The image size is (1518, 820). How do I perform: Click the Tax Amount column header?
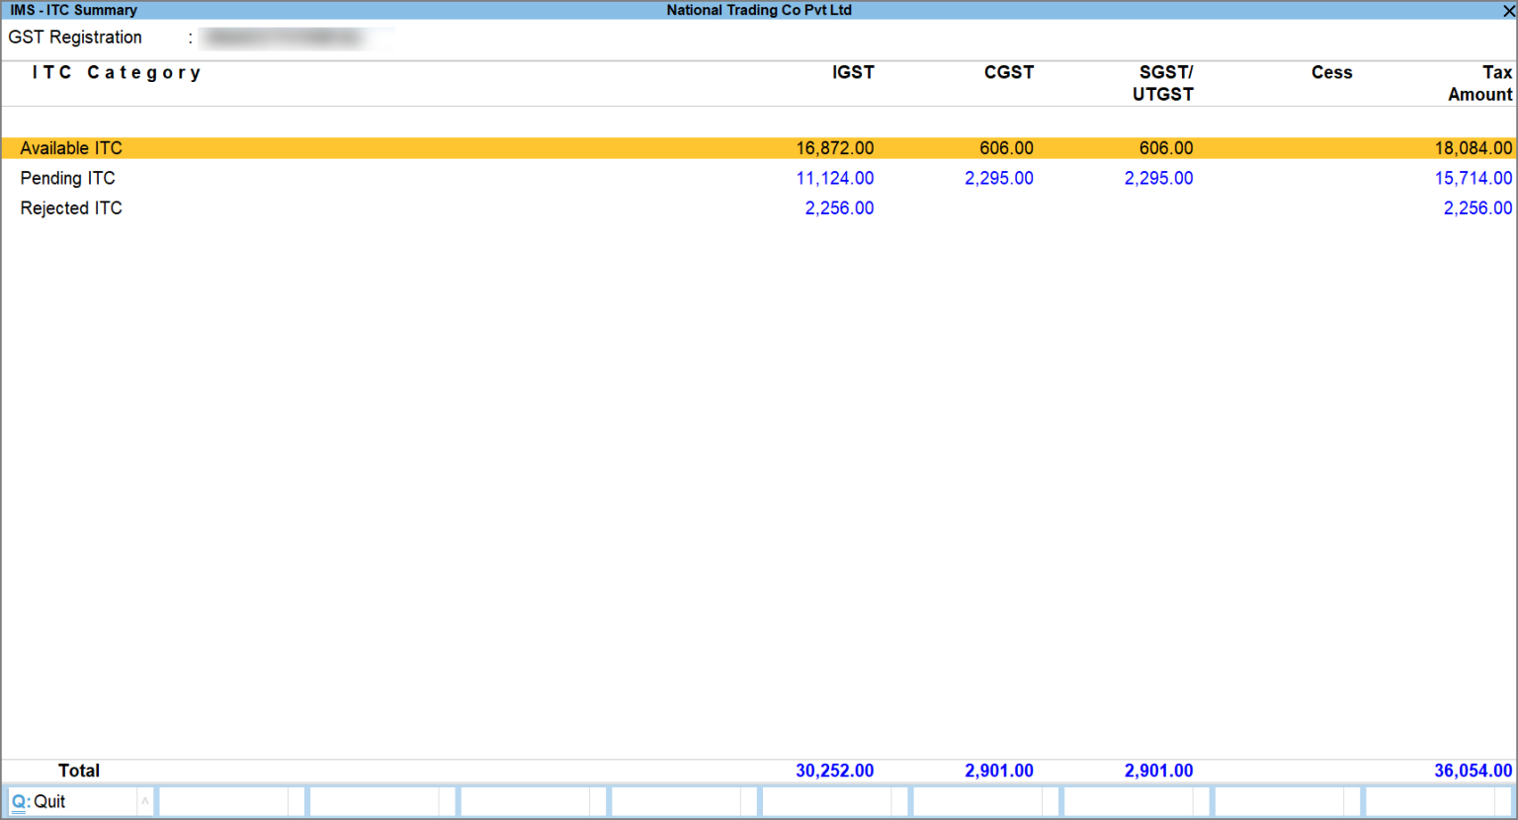click(x=1479, y=83)
